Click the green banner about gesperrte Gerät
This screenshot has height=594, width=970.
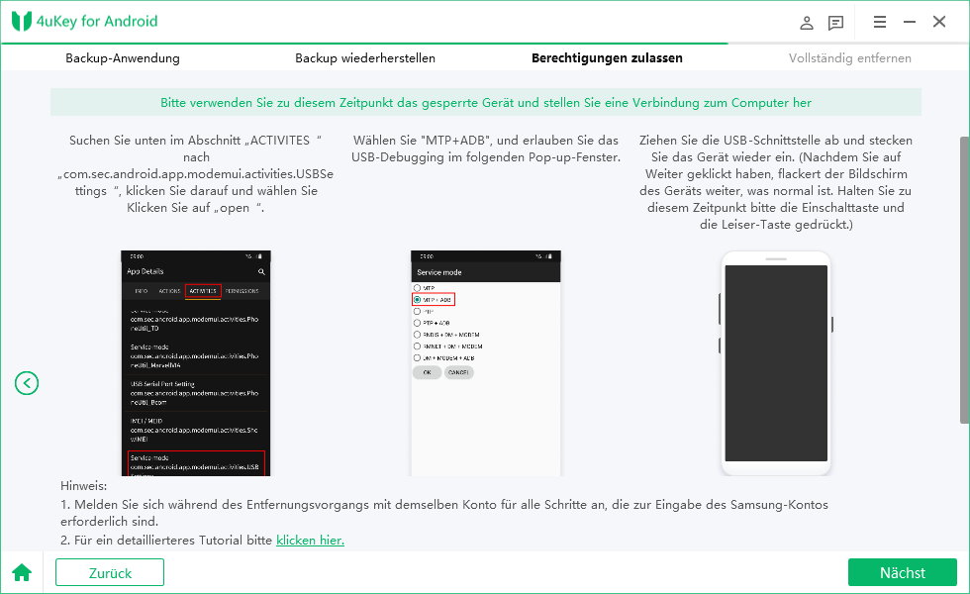click(486, 102)
